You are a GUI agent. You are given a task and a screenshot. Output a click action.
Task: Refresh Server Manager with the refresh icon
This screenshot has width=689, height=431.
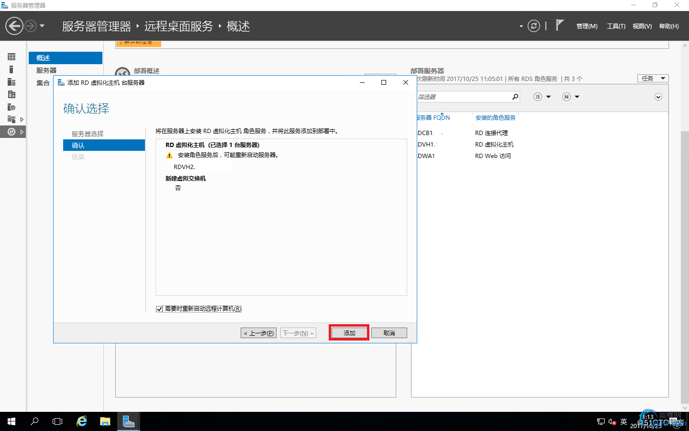(x=533, y=26)
